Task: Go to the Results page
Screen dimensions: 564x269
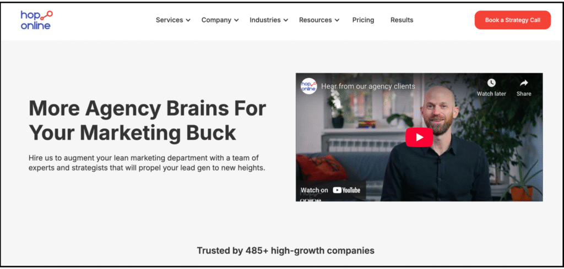Action: (x=402, y=20)
